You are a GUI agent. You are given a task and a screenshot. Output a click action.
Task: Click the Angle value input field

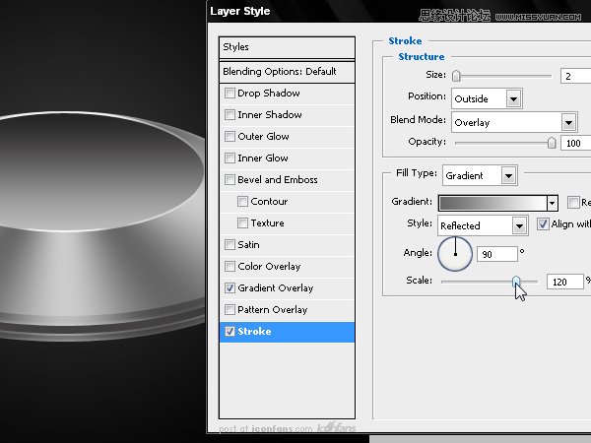pos(498,254)
